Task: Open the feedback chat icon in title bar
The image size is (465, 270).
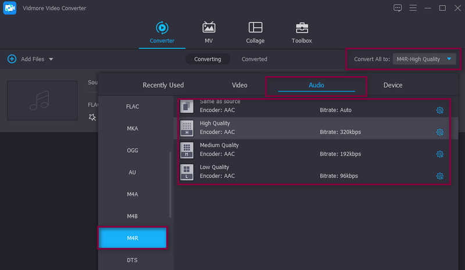Action: (398, 8)
